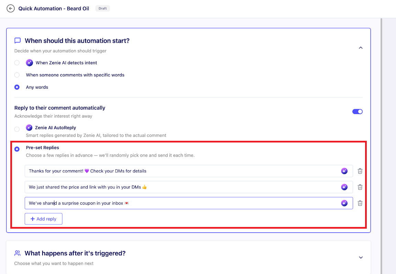Click the Zenie AI AutoReply sparkle icon
Screen dimensions: 396x274
(29, 128)
